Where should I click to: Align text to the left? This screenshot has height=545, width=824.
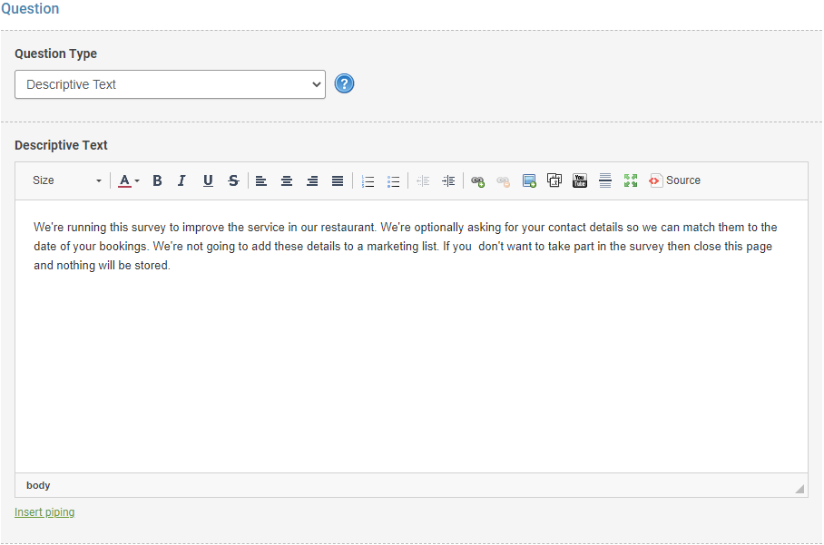point(261,180)
